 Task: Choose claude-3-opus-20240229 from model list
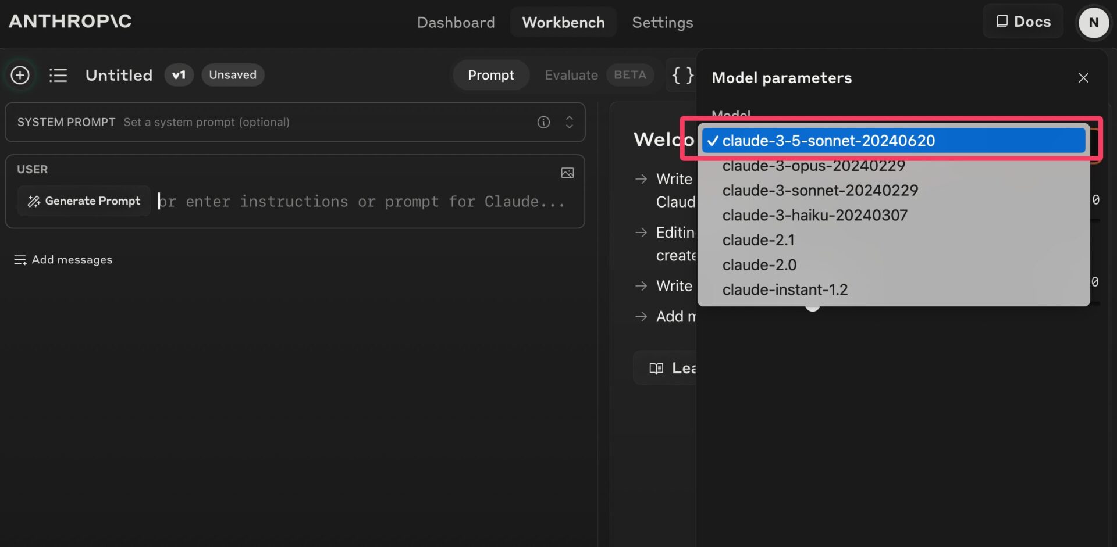[813, 166]
